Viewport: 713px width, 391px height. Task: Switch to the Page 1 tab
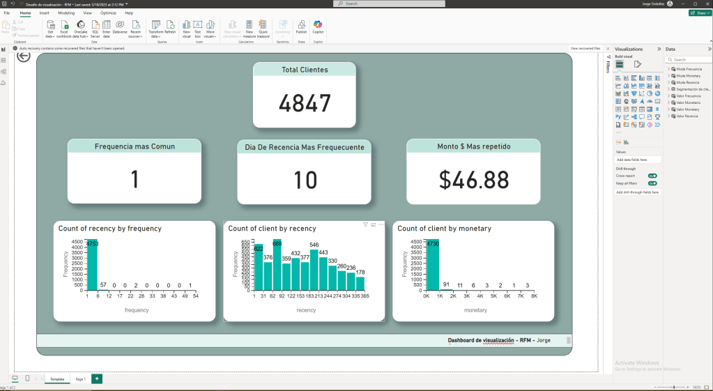point(80,379)
